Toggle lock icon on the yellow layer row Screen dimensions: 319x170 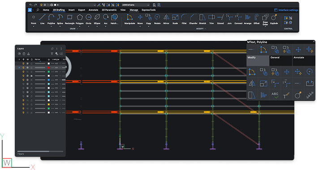click(x=31, y=104)
